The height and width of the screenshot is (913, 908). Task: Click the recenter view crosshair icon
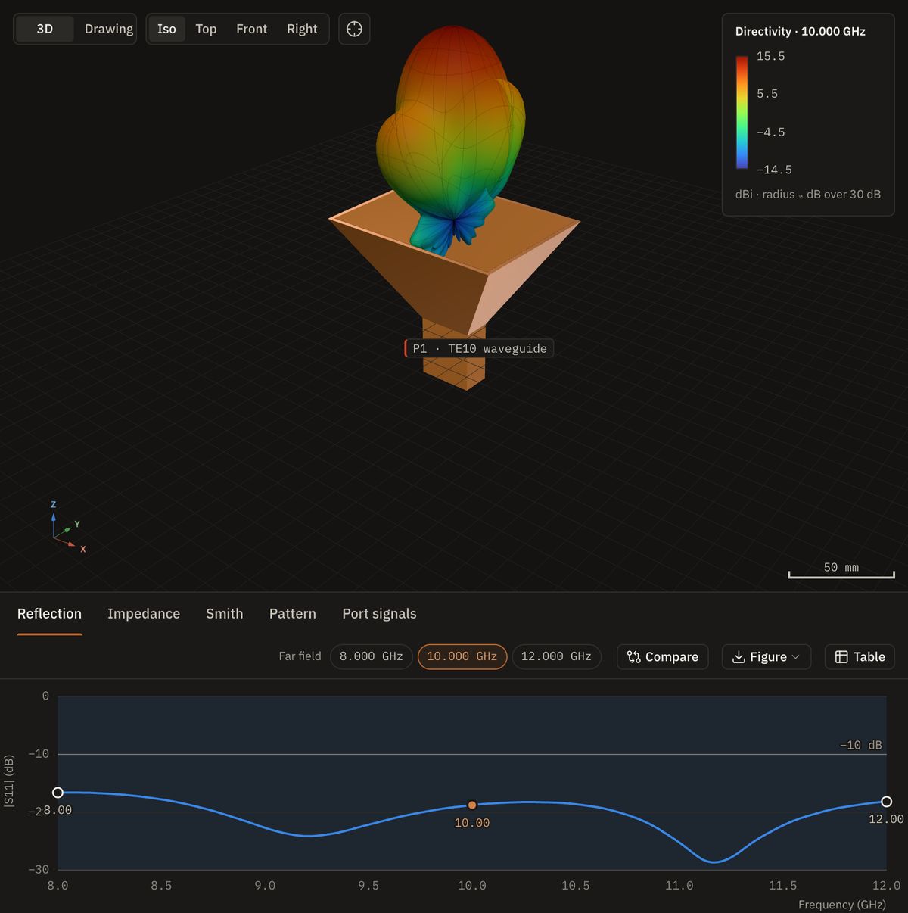(x=354, y=29)
